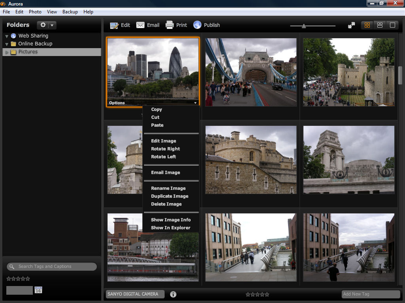Screen dimensions: 405x303
Task: Switch to thumbnail grid view
Action: click(367, 25)
